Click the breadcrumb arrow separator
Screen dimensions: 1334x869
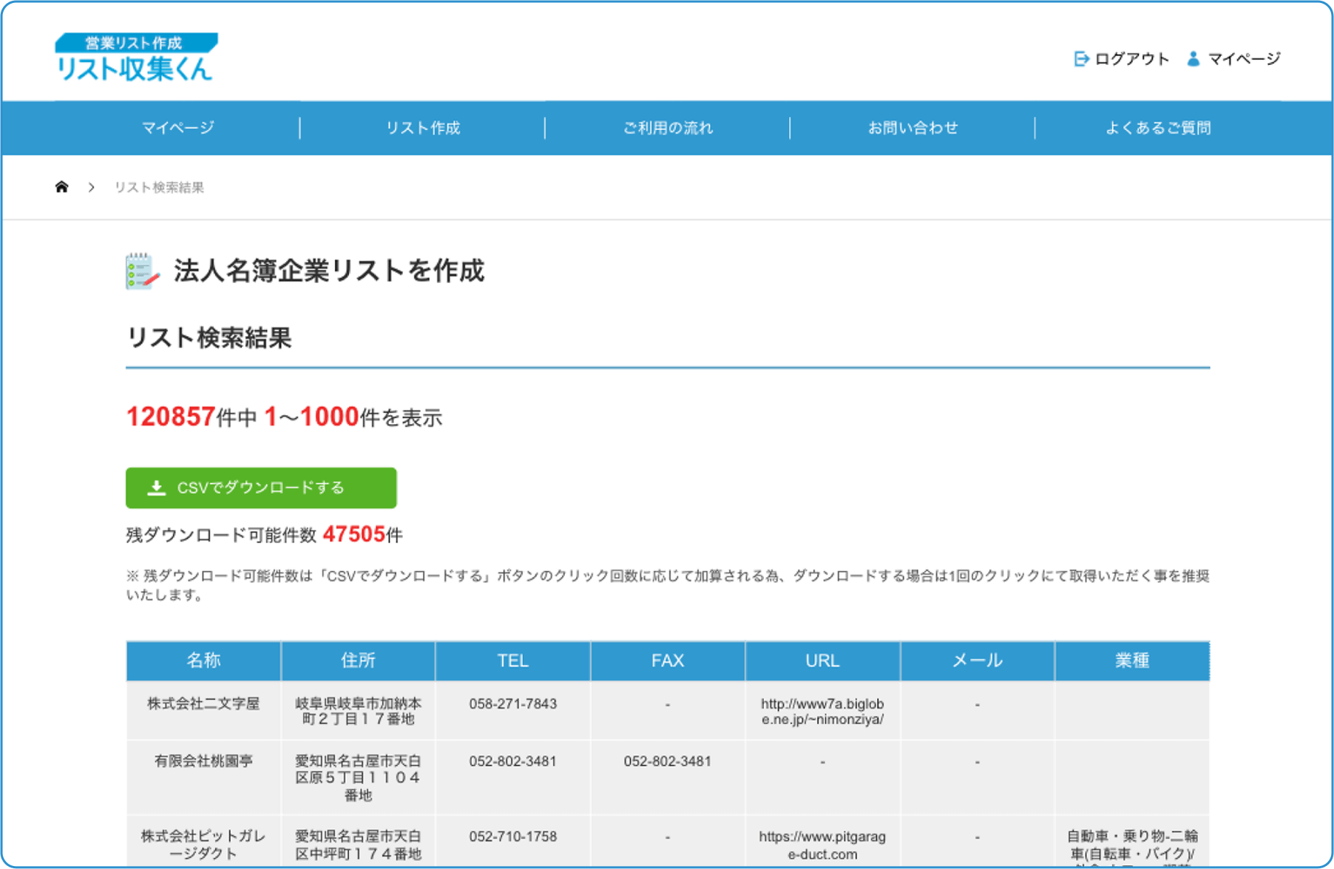[91, 187]
